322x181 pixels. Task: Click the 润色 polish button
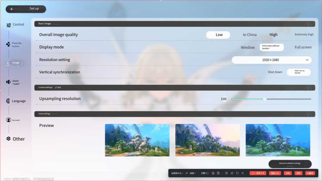click(298, 173)
